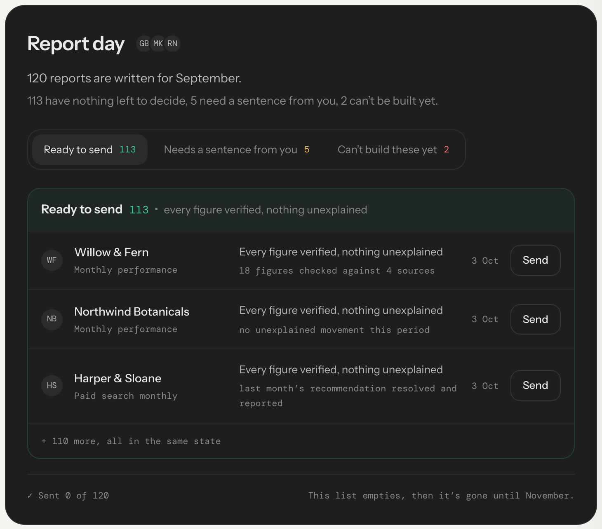Click 'Monthly performance' under Northwind Botanicals
Image resolution: width=602 pixels, height=529 pixels.
tap(126, 329)
